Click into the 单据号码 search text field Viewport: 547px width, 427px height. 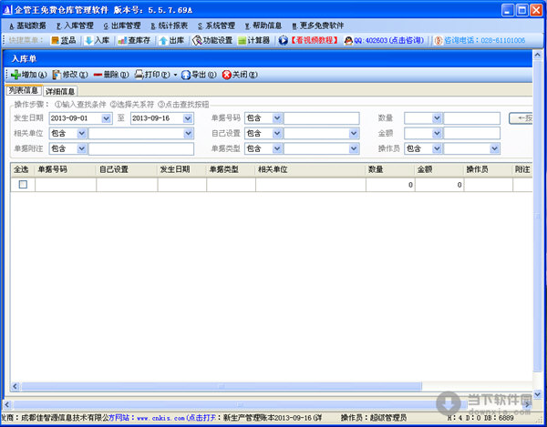(x=321, y=118)
